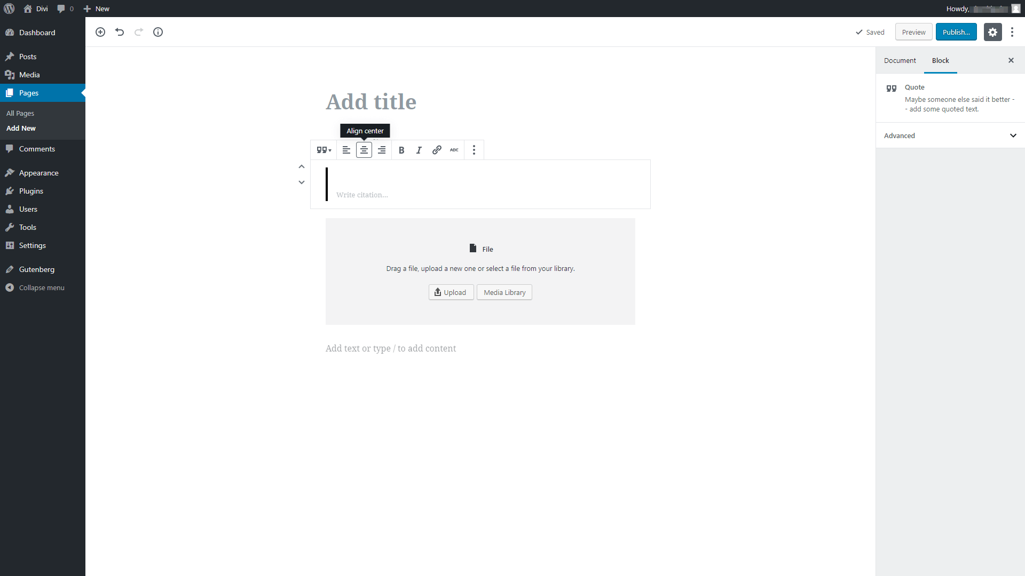Switch to the Document tab
Viewport: 1025px width, 576px height.
click(900, 60)
